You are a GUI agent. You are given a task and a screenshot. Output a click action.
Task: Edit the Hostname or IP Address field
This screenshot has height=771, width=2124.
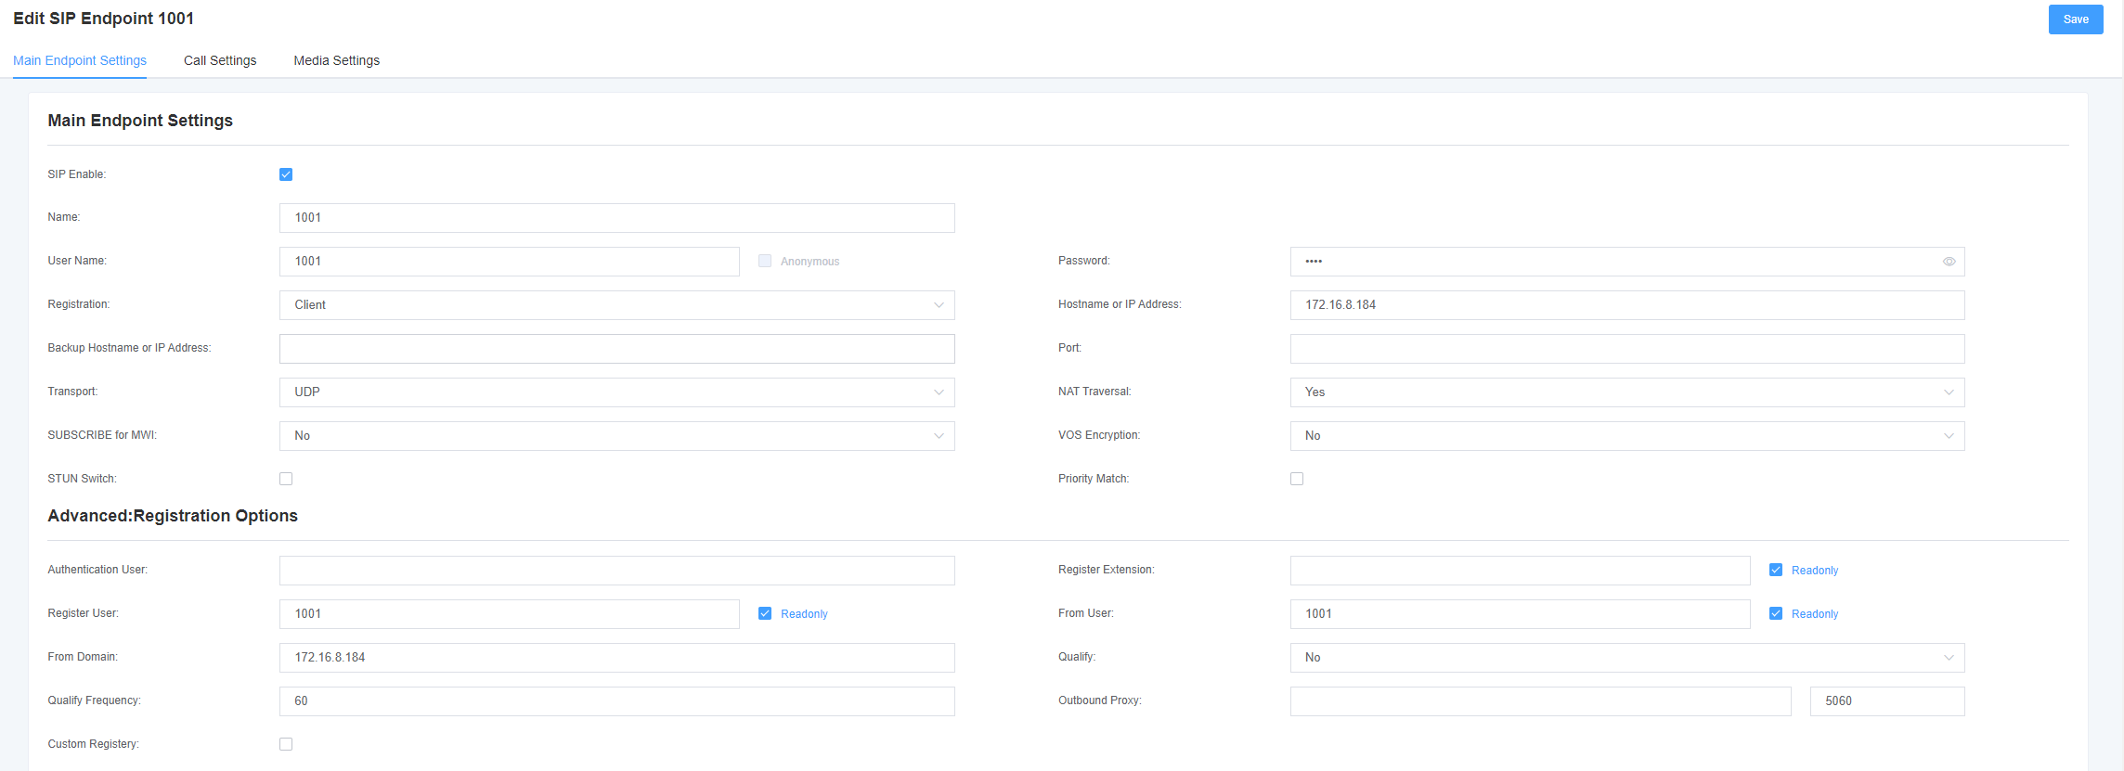(1627, 305)
